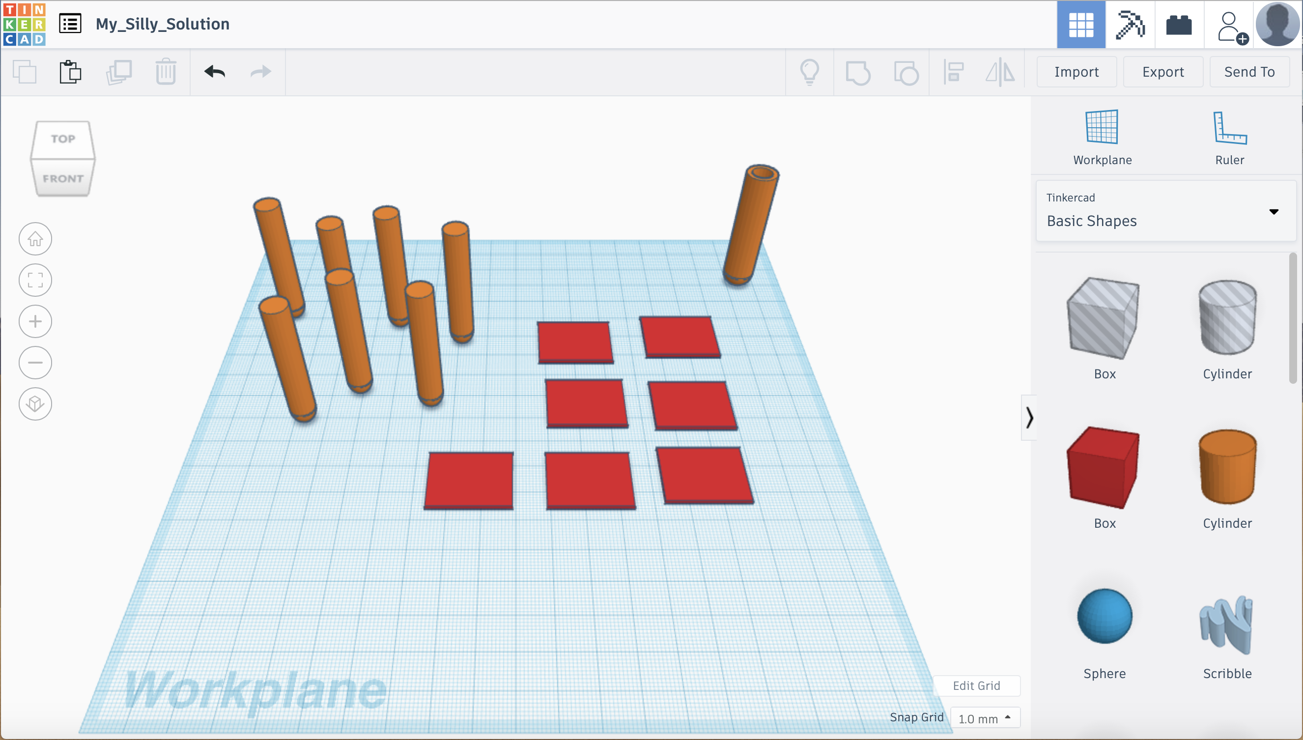The image size is (1303, 740).
Task: Click the Export button
Action: tap(1163, 71)
